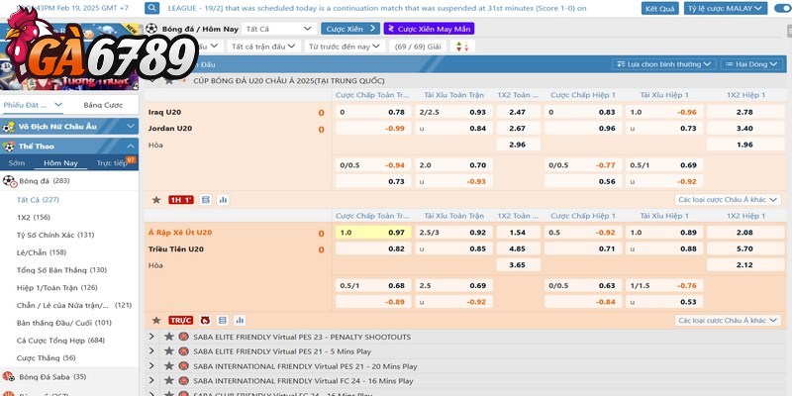Switch the toggle beside Tỷ lệ cược MALAY
The width and height of the screenshot is (792, 396).
click(x=783, y=9)
